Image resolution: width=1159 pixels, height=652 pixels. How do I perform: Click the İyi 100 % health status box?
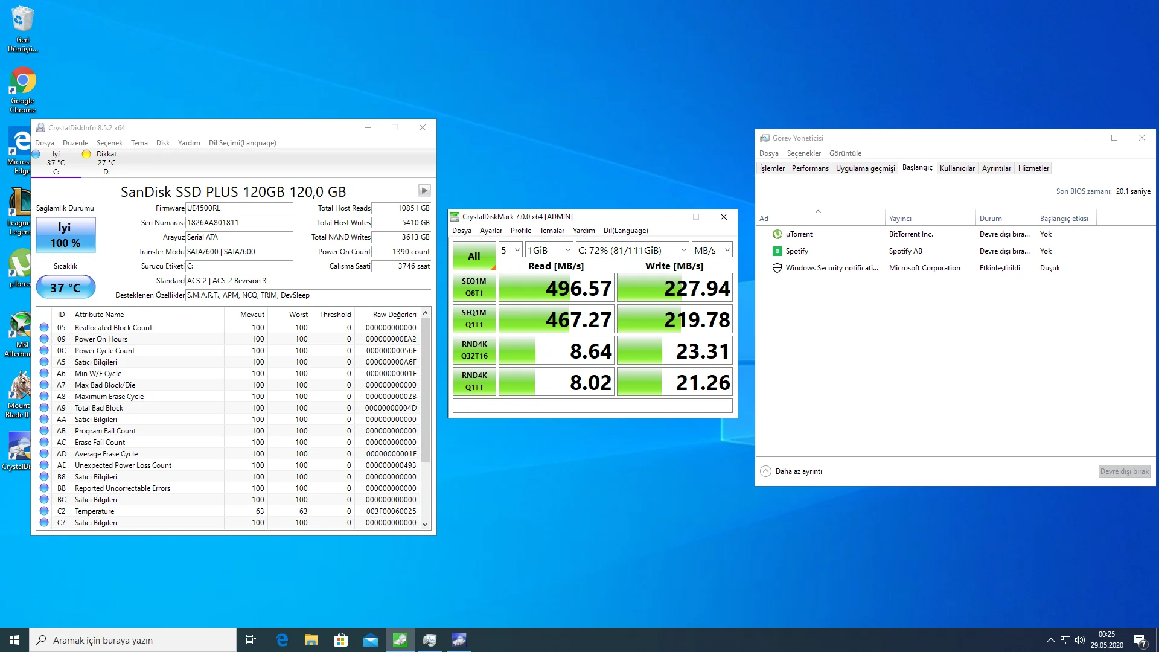[x=65, y=235]
